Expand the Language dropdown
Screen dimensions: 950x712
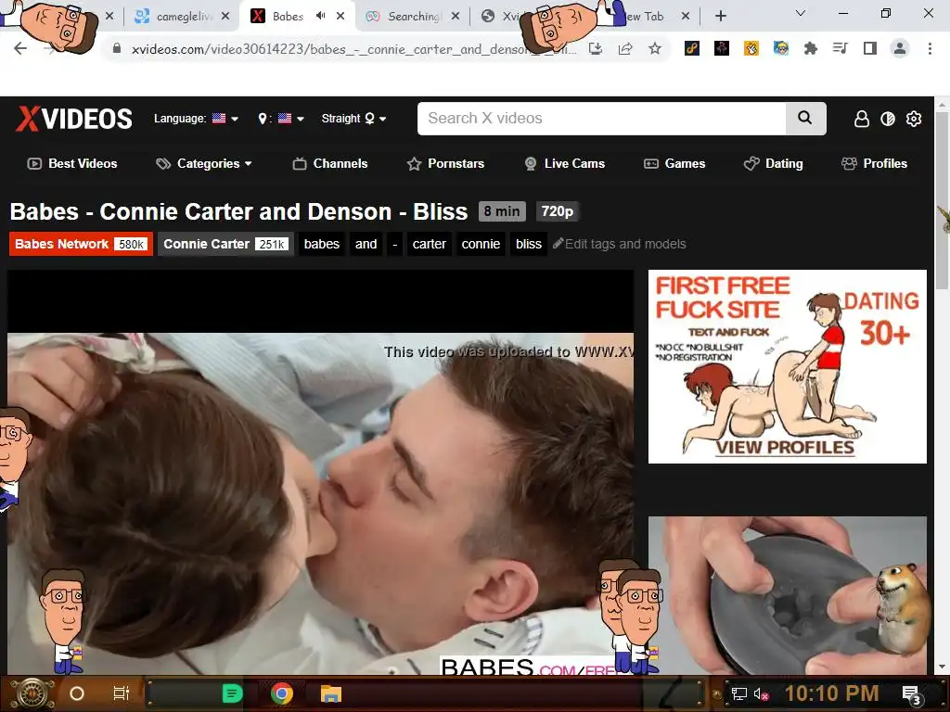tap(196, 119)
